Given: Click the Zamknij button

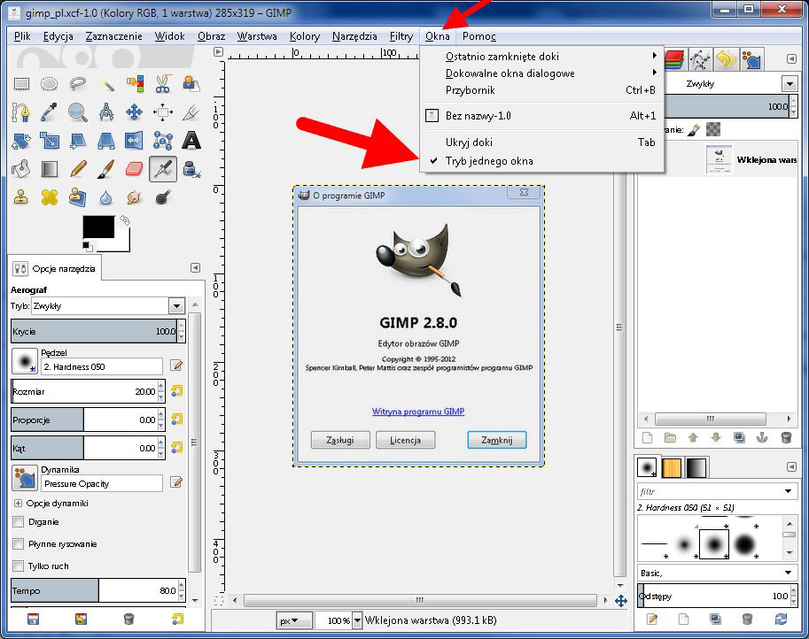Looking at the screenshot, I should (x=497, y=440).
